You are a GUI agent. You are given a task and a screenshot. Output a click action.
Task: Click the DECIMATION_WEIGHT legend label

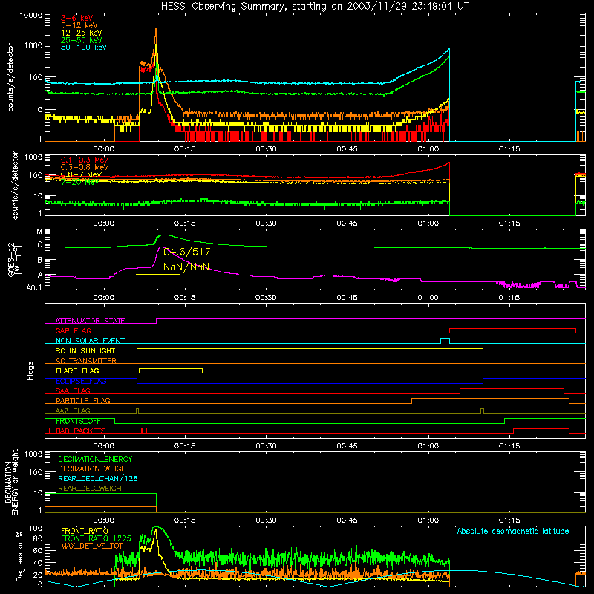pyautogui.click(x=94, y=469)
